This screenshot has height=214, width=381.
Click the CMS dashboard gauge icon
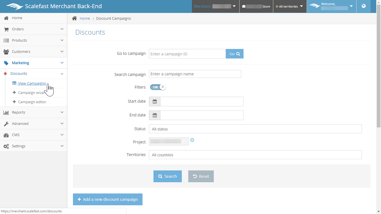tap(6, 135)
